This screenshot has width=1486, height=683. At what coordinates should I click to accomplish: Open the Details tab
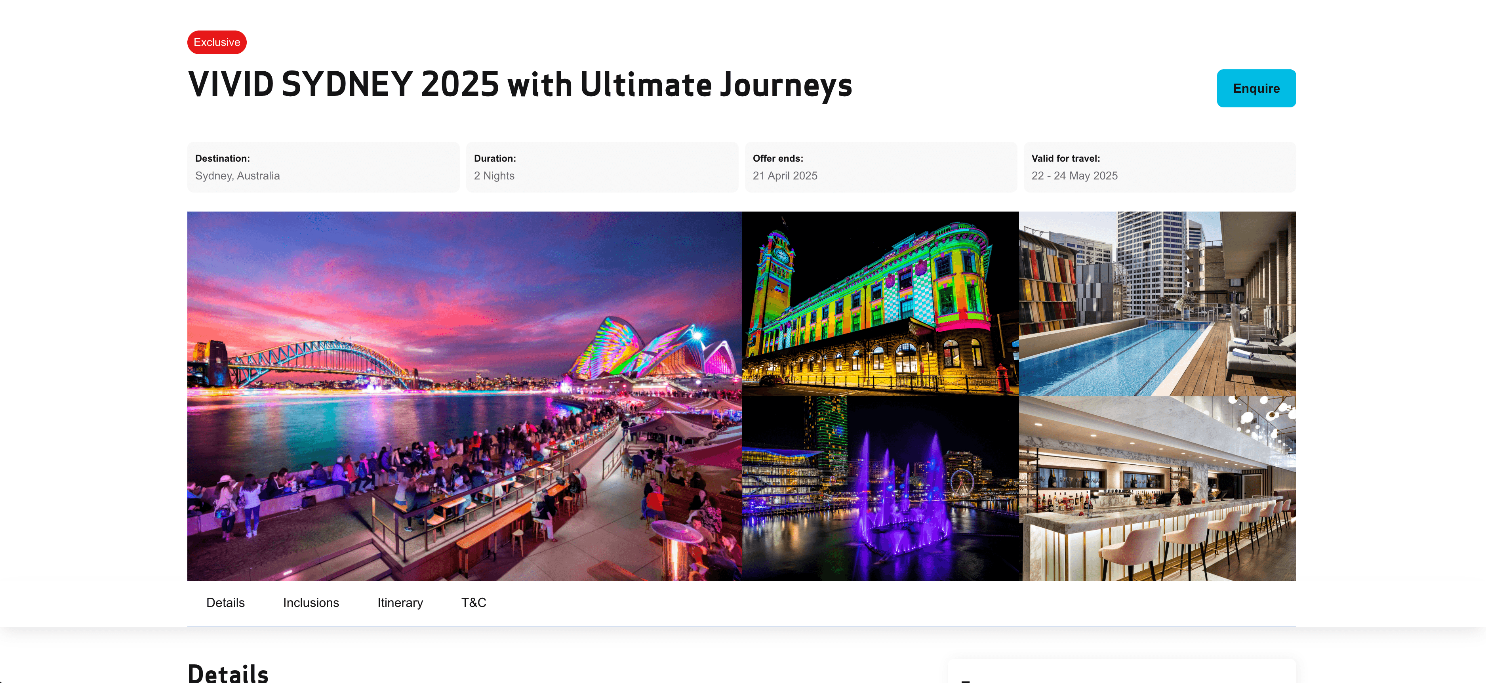pyautogui.click(x=226, y=602)
